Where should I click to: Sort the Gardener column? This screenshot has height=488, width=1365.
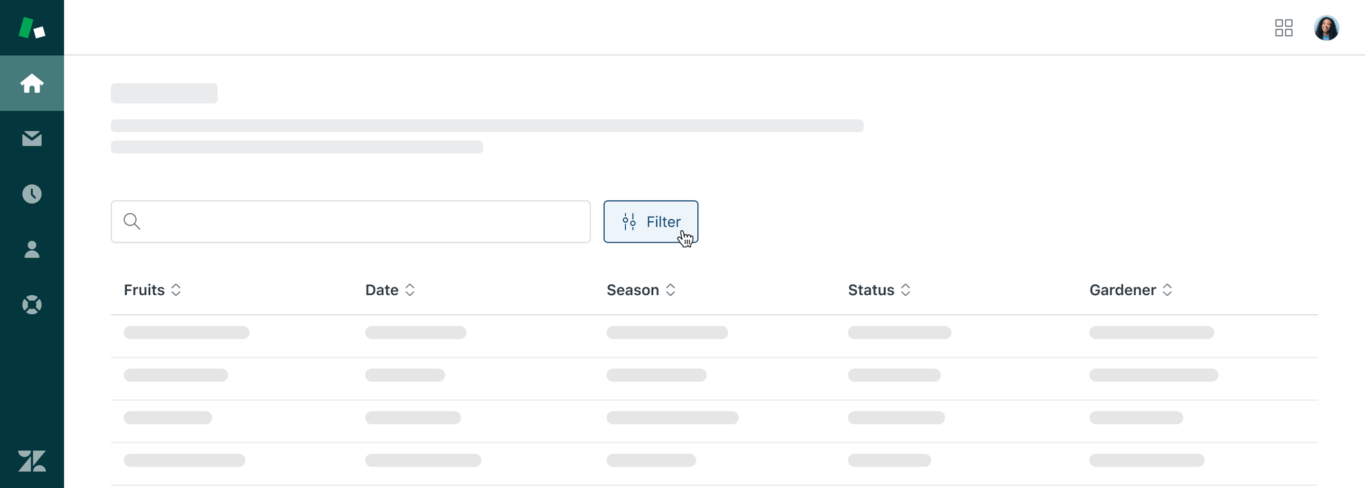(x=1168, y=290)
